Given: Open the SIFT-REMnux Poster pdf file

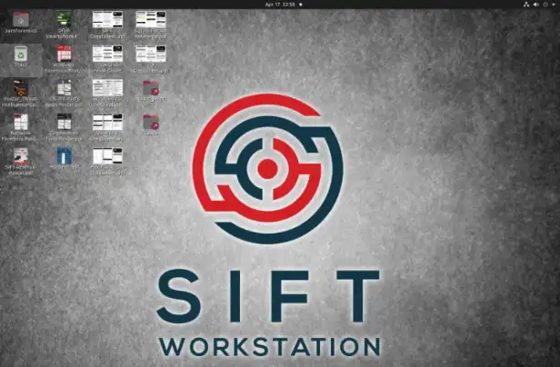Looking at the screenshot, I should pyautogui.click(x=21, y=156).
